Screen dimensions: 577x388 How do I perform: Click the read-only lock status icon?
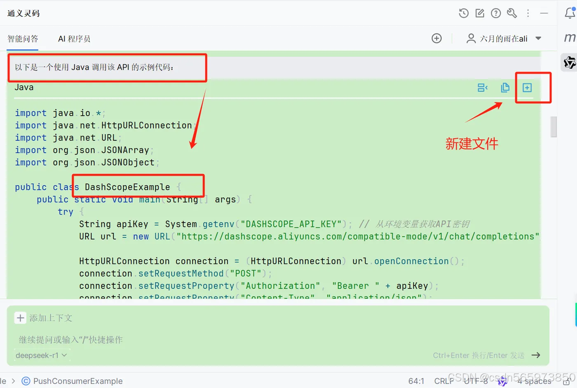click(567, 382)
